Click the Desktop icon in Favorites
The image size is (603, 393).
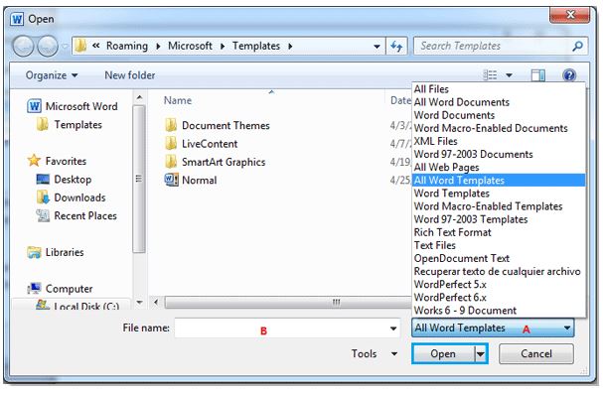[43, 180]
